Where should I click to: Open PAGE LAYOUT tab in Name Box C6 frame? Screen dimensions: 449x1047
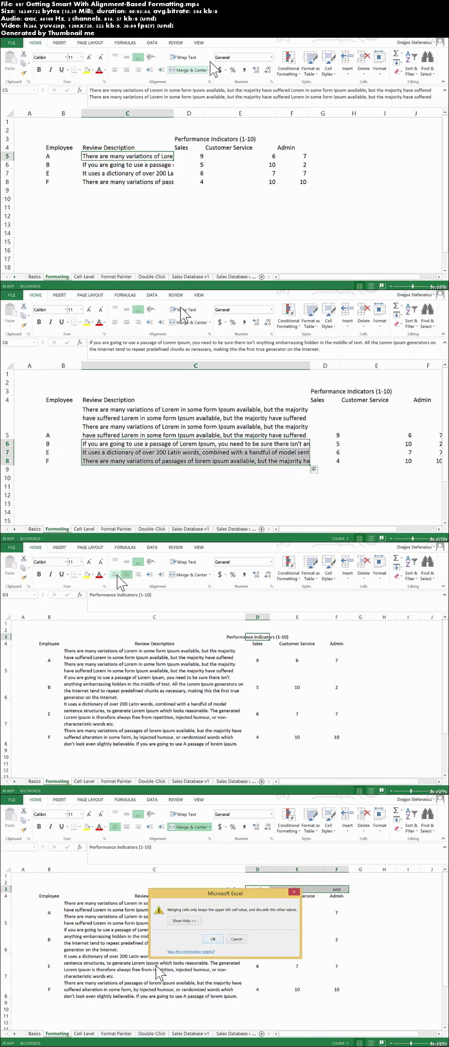90,295
